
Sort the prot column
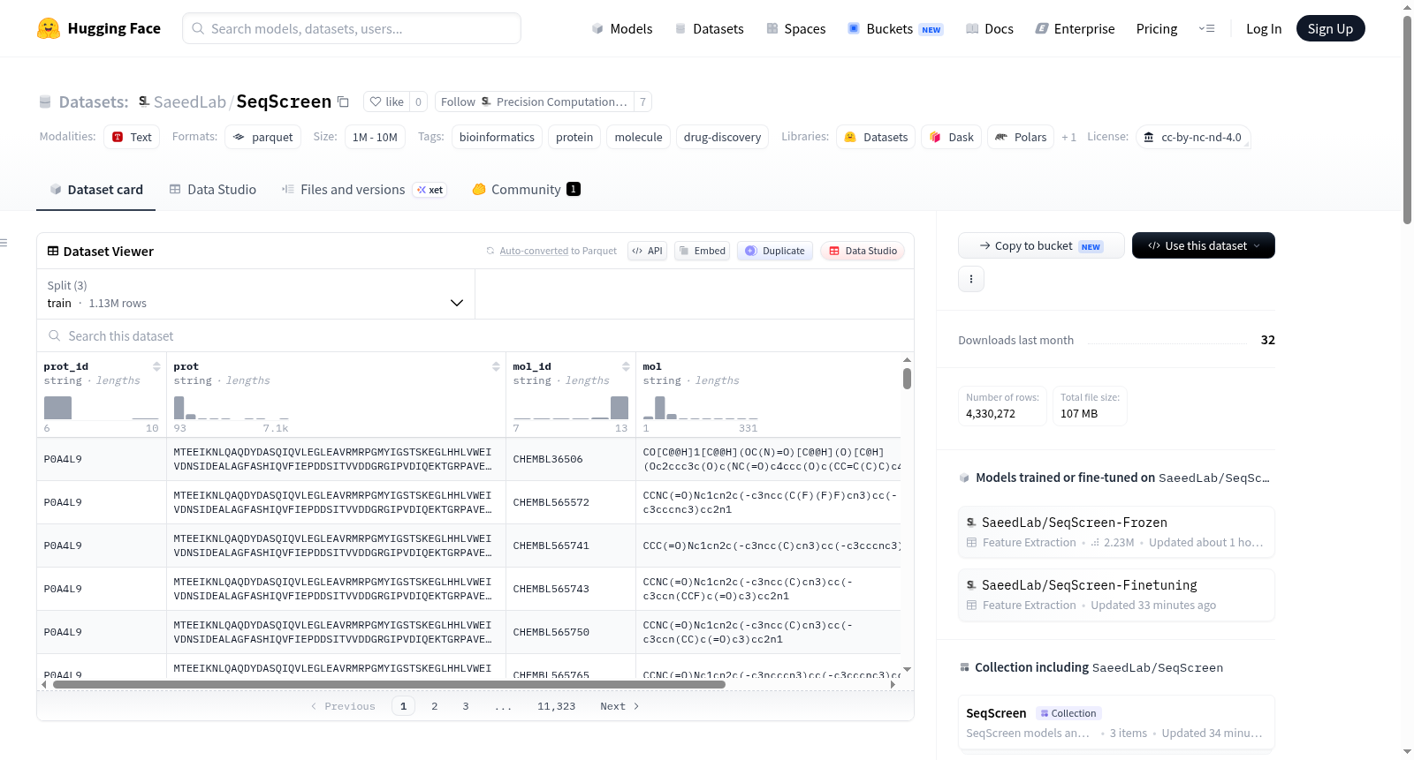pyautogui.click(x=496, y=366)
